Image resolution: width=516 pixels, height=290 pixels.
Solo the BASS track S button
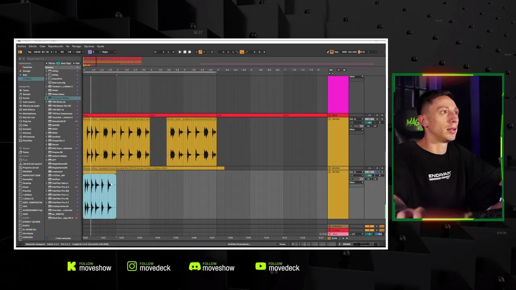click(x=377, y=115)
